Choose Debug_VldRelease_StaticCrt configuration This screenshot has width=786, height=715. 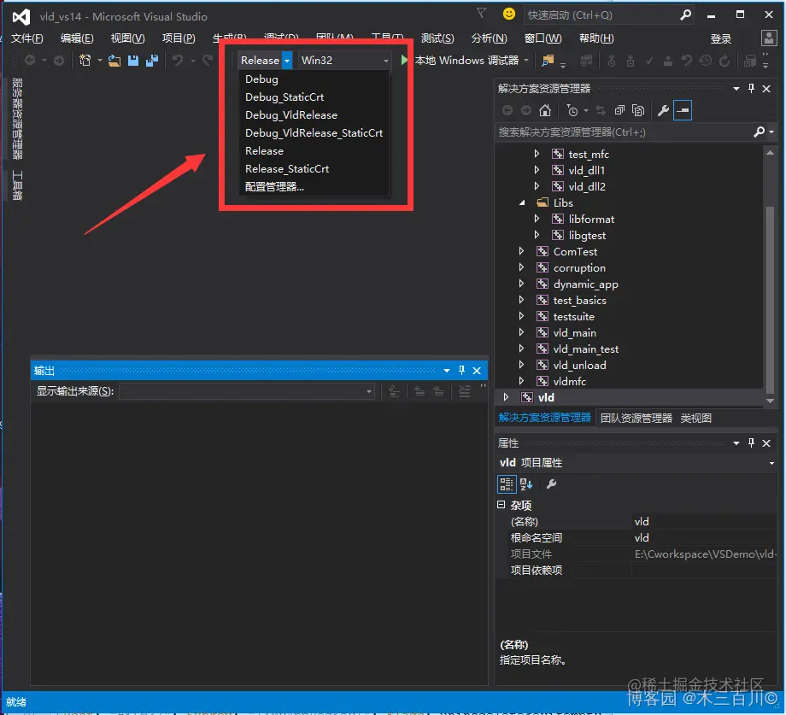tap(314, 133)
